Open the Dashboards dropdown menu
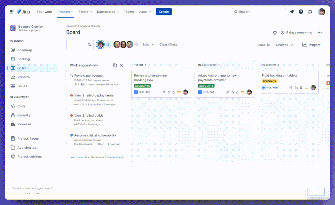 [x=107, y=11]
